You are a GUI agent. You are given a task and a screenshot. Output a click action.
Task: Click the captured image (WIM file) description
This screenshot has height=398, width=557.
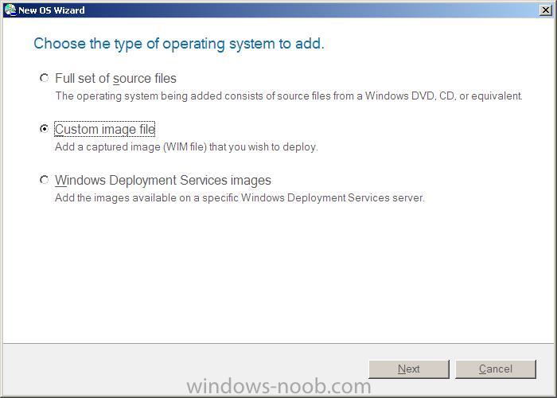[186, 146]
